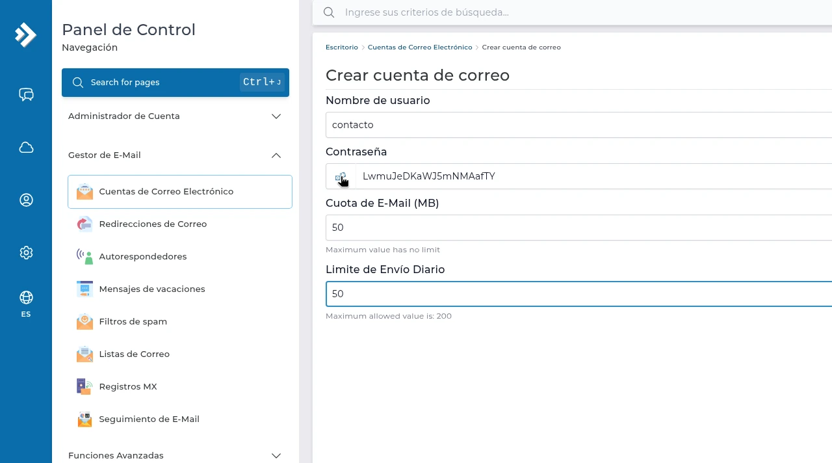Open the settings gear sidebar icon
The width and height of the screenshot is (832, 463).
tap(26, 253)
